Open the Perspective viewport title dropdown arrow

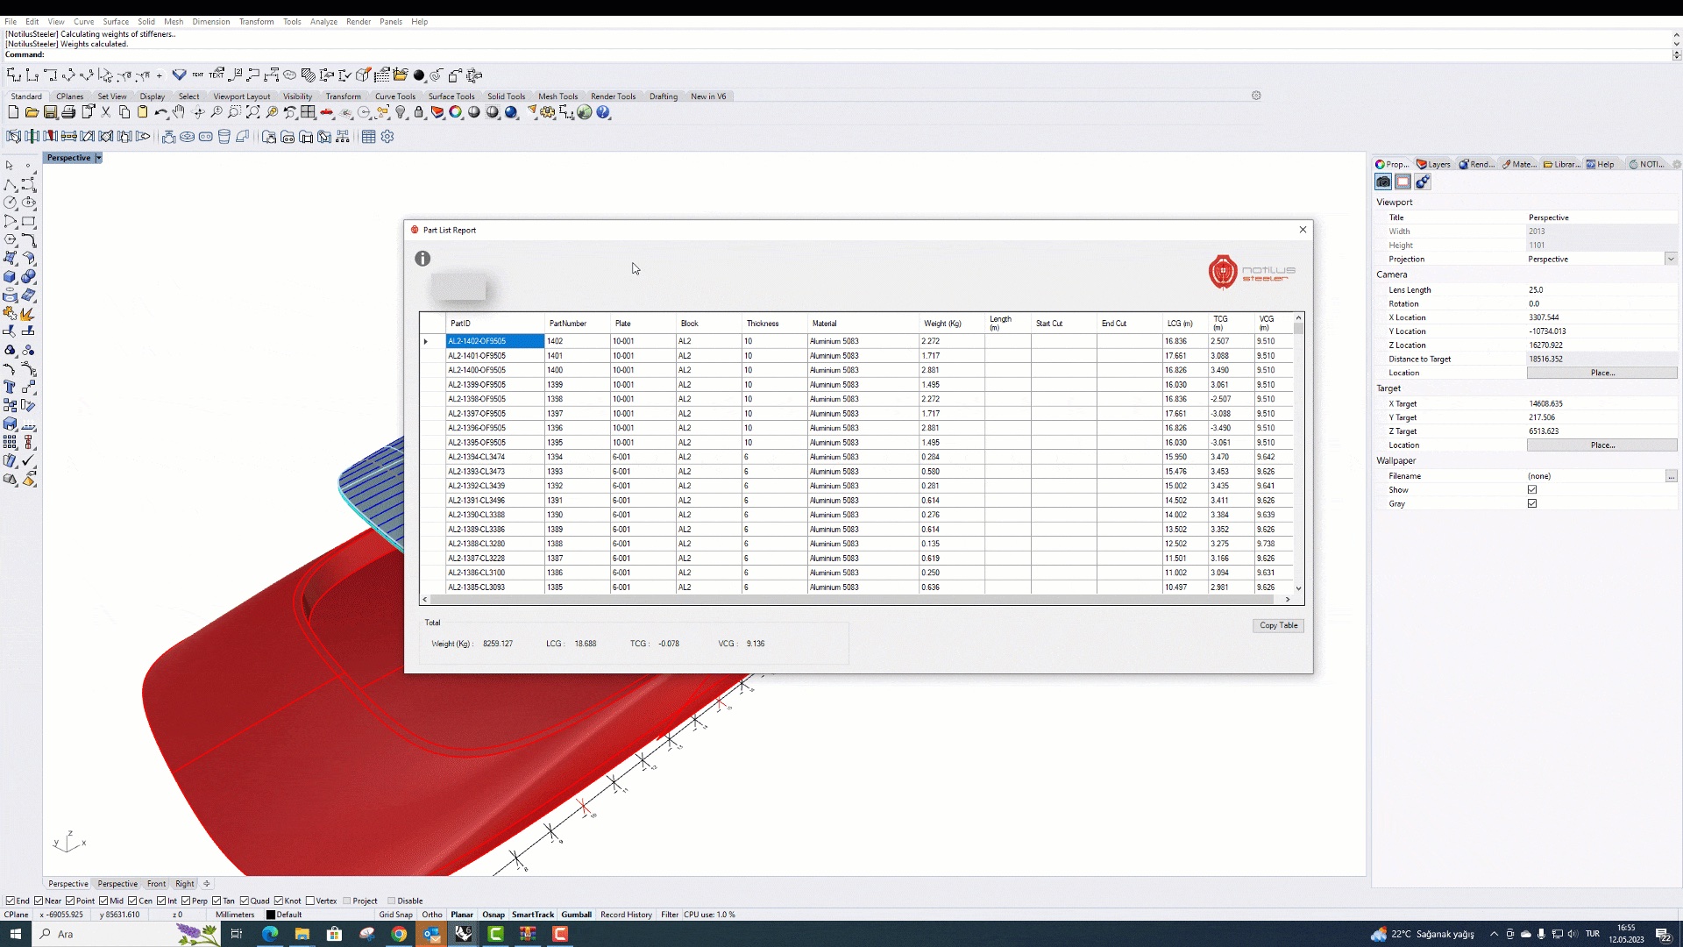pyautogui.click(x=98, y=158)
